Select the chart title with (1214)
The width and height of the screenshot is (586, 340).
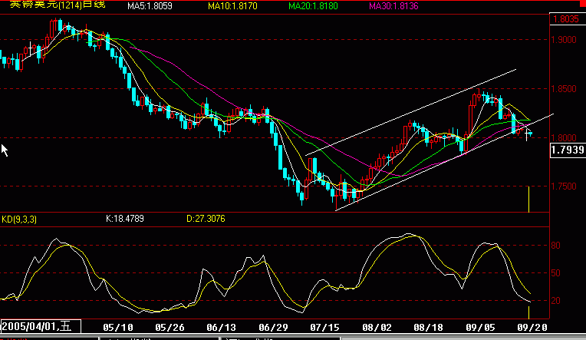(58, 5)
